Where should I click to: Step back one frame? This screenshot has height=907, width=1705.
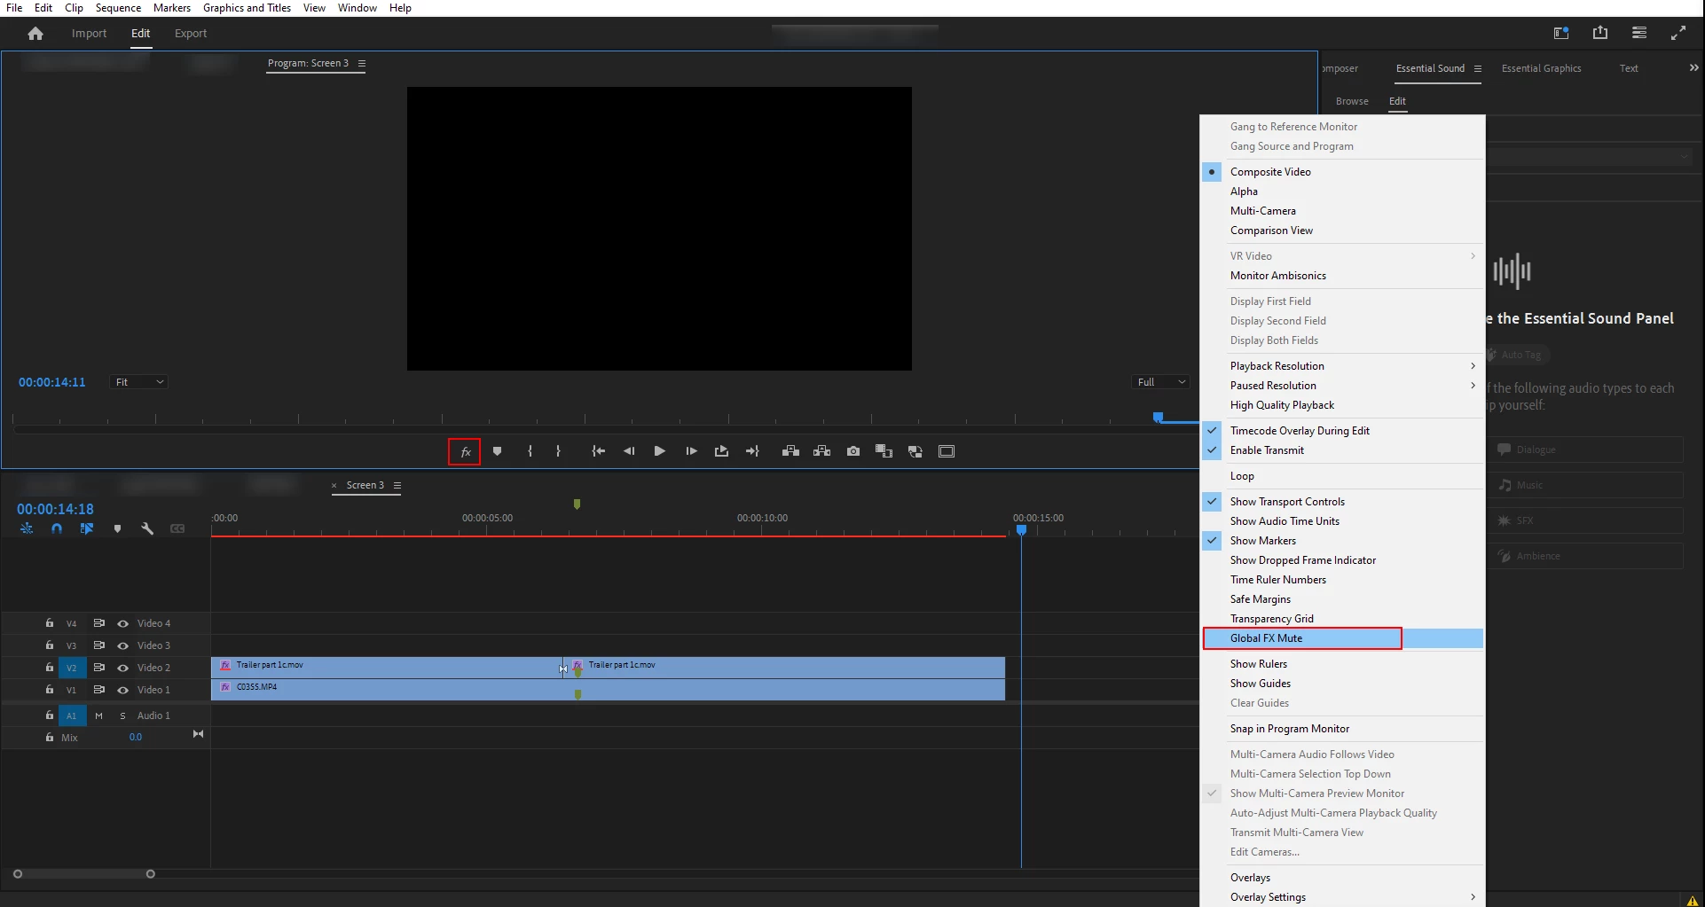point(629,451)
